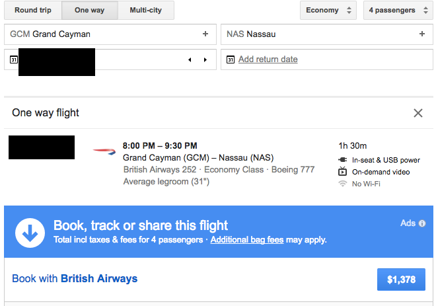Screen dimensions: 436x306
Task: Open the Economy cabin class dropdown
Action: tap(328, 11)
